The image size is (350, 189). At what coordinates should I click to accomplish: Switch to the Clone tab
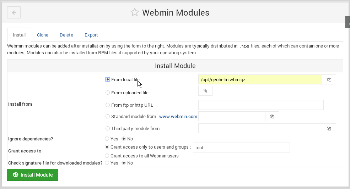pos(42,35)
